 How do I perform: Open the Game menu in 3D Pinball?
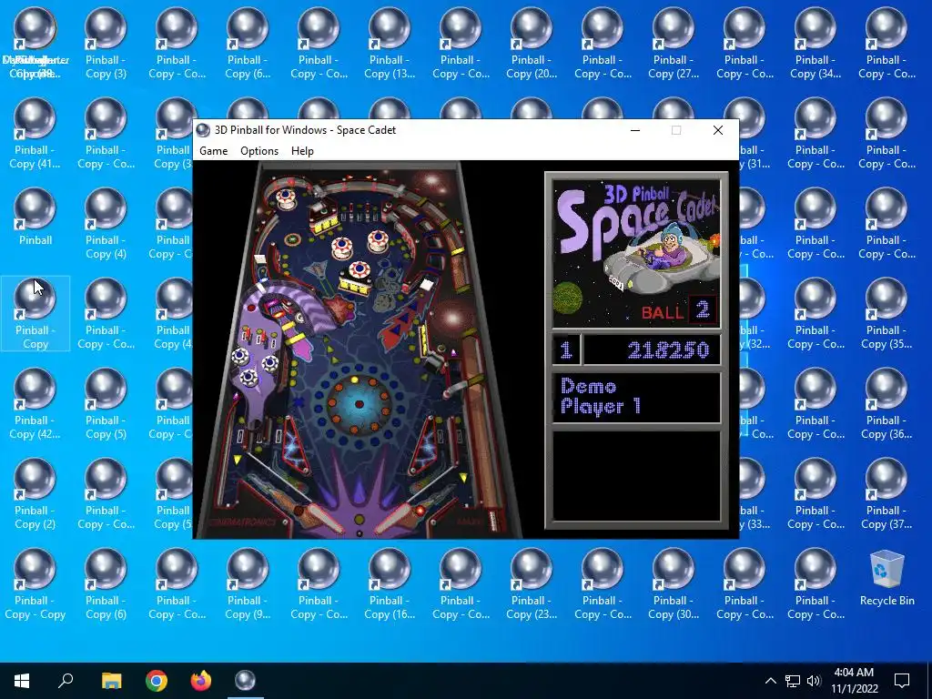click(x=213, y=151)
